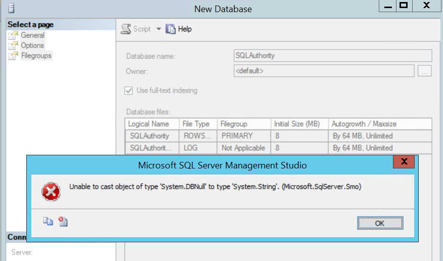
Task: Select the Not Applicable filegroup cell
Action: tap(244, 148)
